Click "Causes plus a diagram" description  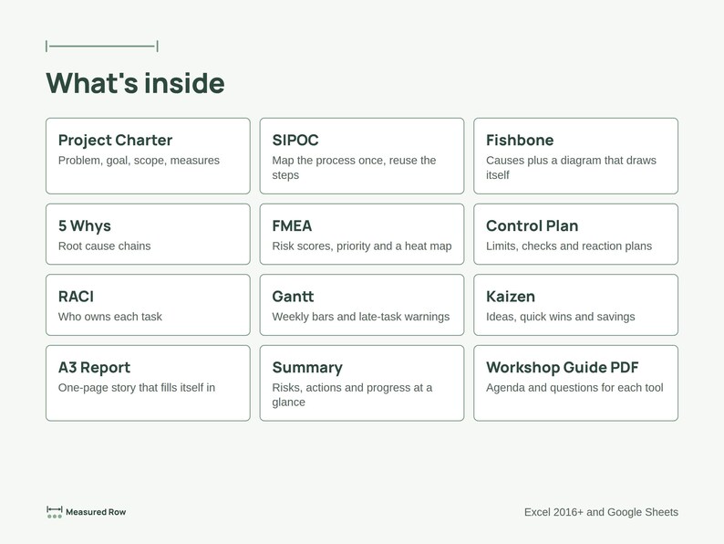pos(571,168)
